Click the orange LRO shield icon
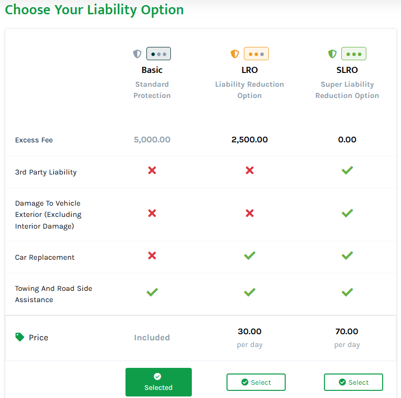 (235, 54)
